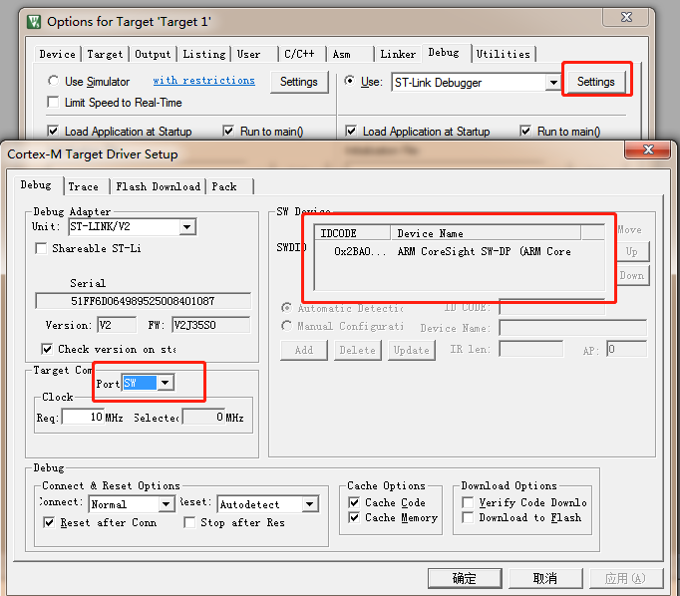
Task: Open the Port SW dropdown
Action: point(166,383)
